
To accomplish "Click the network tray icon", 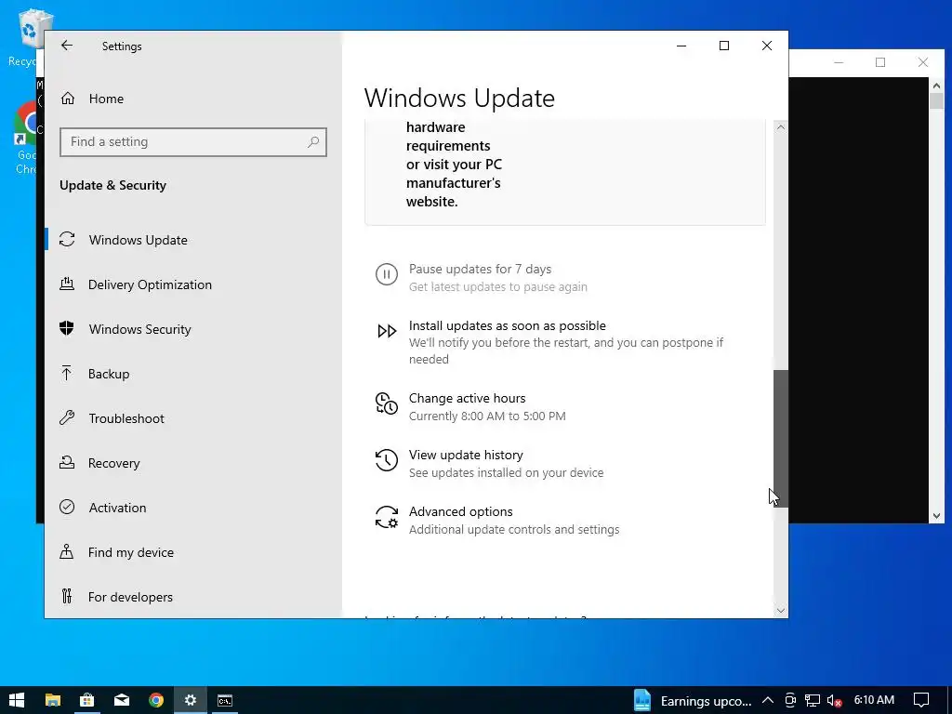I will click(x=813, y=701).
